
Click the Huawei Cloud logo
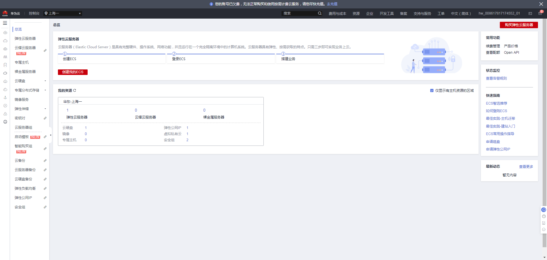tap(5, 13)
